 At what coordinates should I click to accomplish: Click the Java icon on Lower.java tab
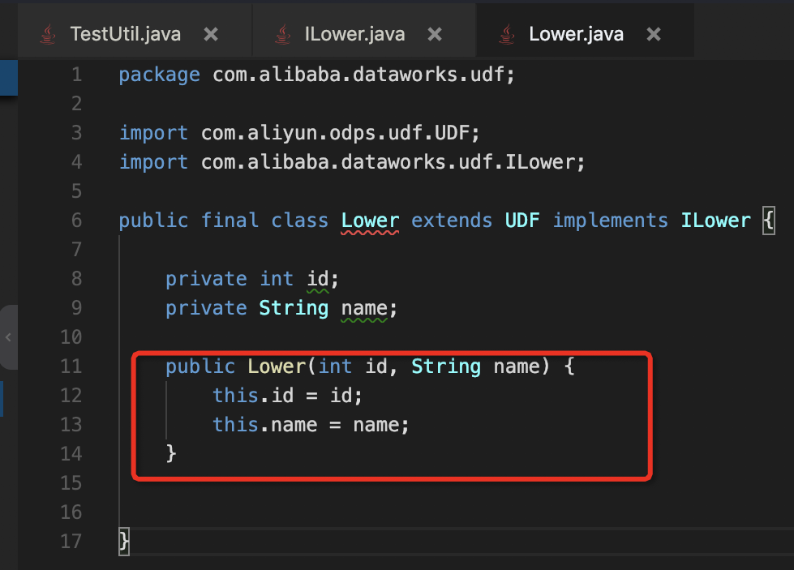(x=507, y=34)
